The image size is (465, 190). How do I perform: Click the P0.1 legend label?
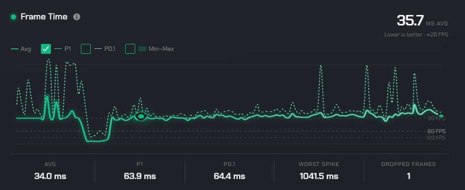click(110, 49)
